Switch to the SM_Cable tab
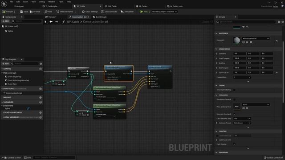This screenshot has height=160, width=285. tap(112, 6)
